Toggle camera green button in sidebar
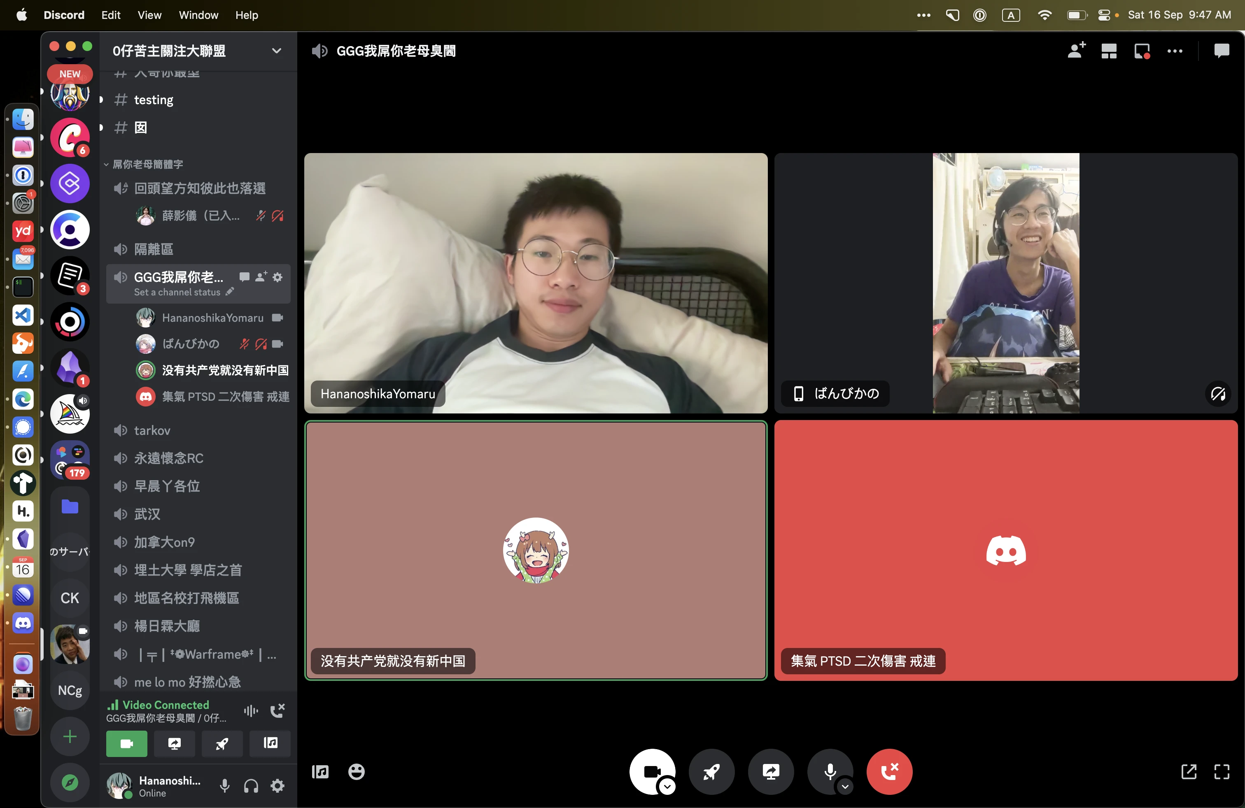The width and height of the screenshot is (1245, 808). pos(126,743)
